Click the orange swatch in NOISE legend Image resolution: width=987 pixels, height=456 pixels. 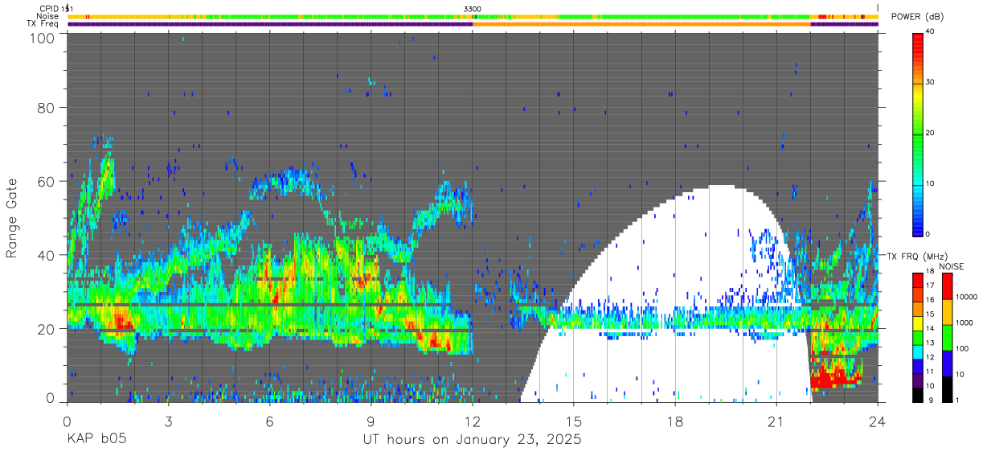[x=948, y=311]
